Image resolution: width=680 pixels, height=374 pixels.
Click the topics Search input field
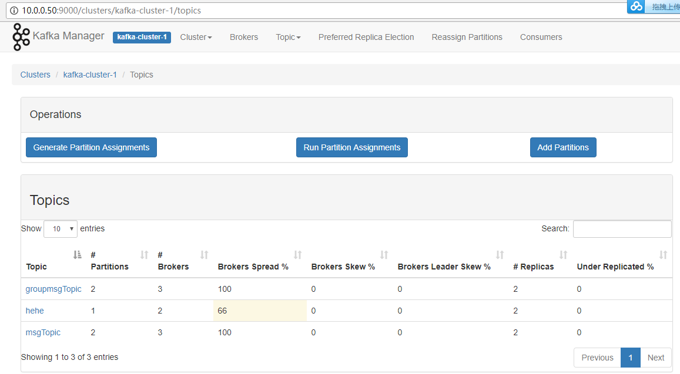coord(622,229)
